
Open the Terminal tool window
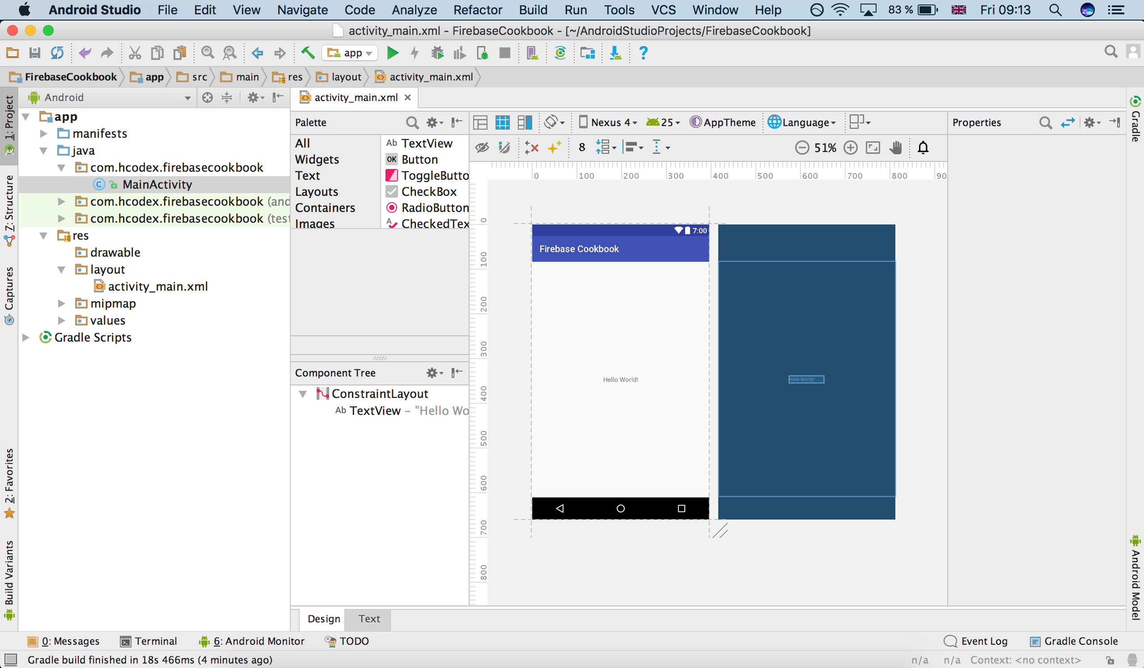coord(149,641)
